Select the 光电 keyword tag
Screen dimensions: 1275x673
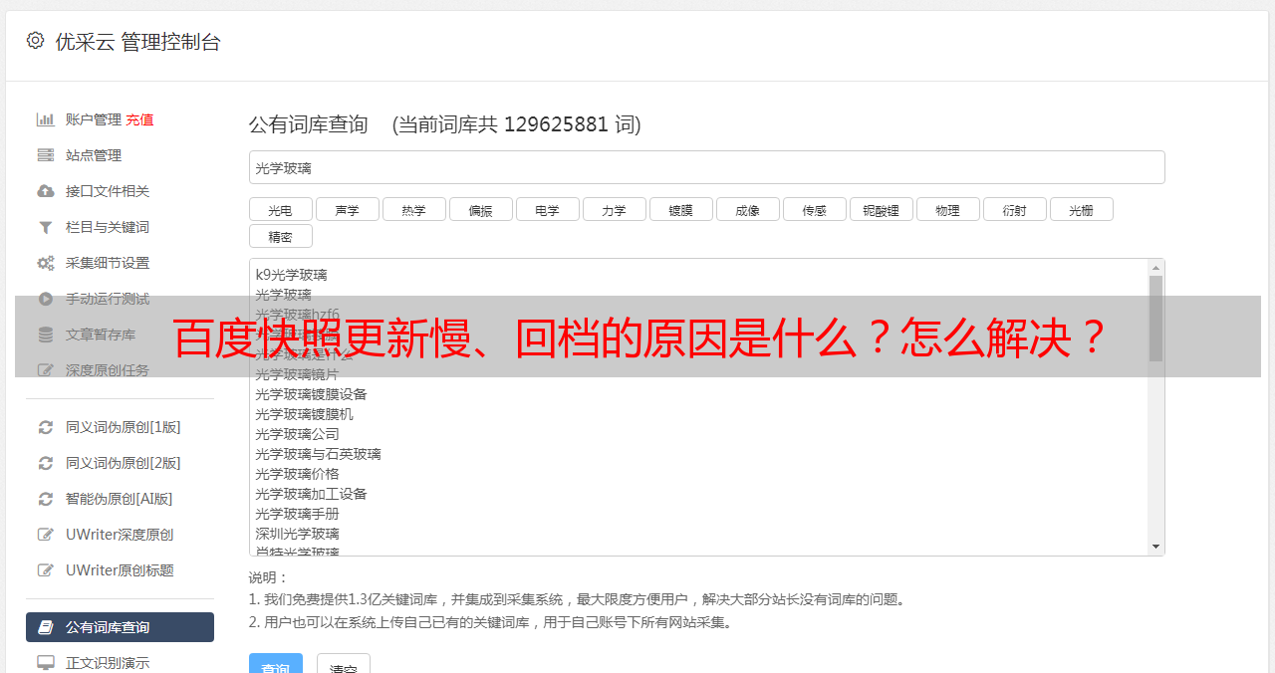[280, 209]
